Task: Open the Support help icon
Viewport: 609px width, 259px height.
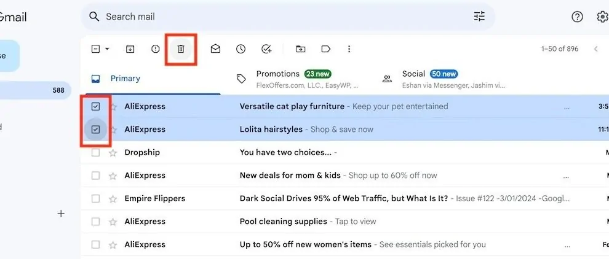Action: tap(577, 17)
